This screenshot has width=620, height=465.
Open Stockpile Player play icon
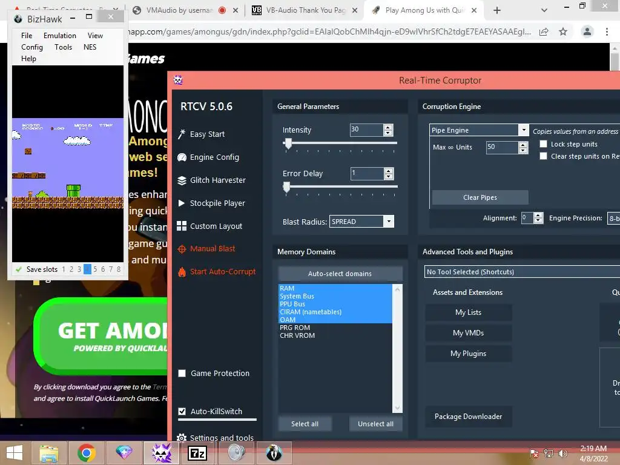pos(182,203)
